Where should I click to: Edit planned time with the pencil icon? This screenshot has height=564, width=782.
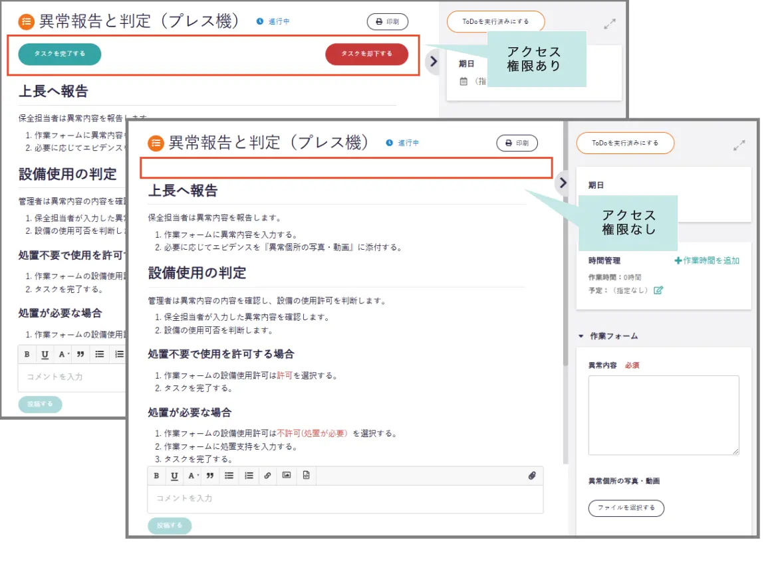tap(658, 290)
